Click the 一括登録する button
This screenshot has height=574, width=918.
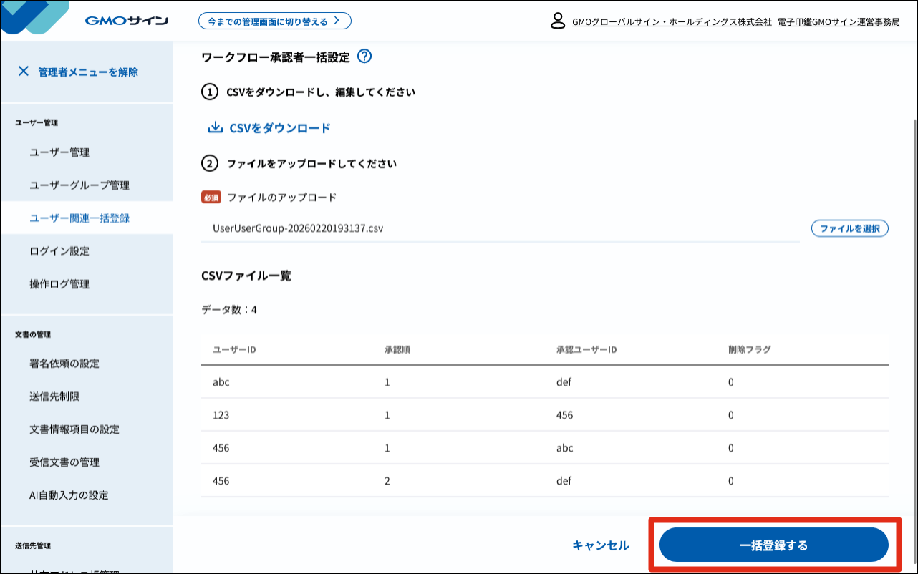coord(773,545)
